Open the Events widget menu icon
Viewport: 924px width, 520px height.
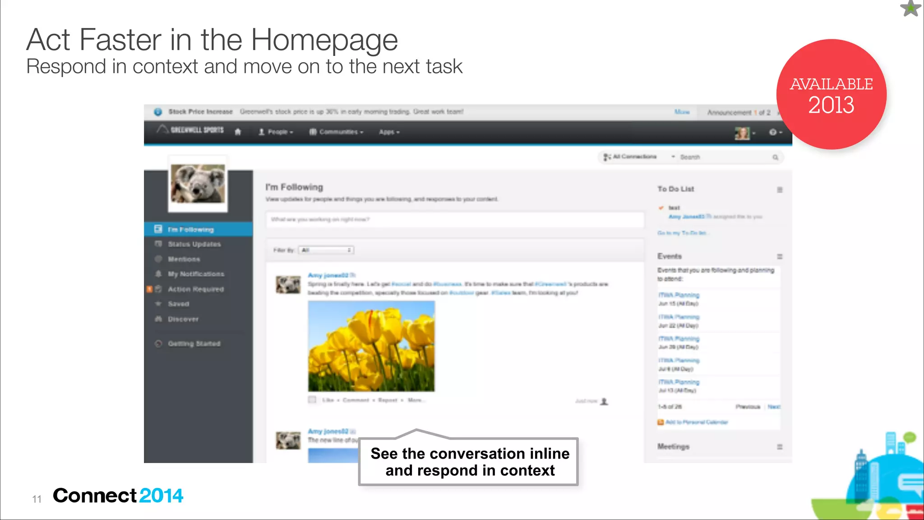(780, 257)
